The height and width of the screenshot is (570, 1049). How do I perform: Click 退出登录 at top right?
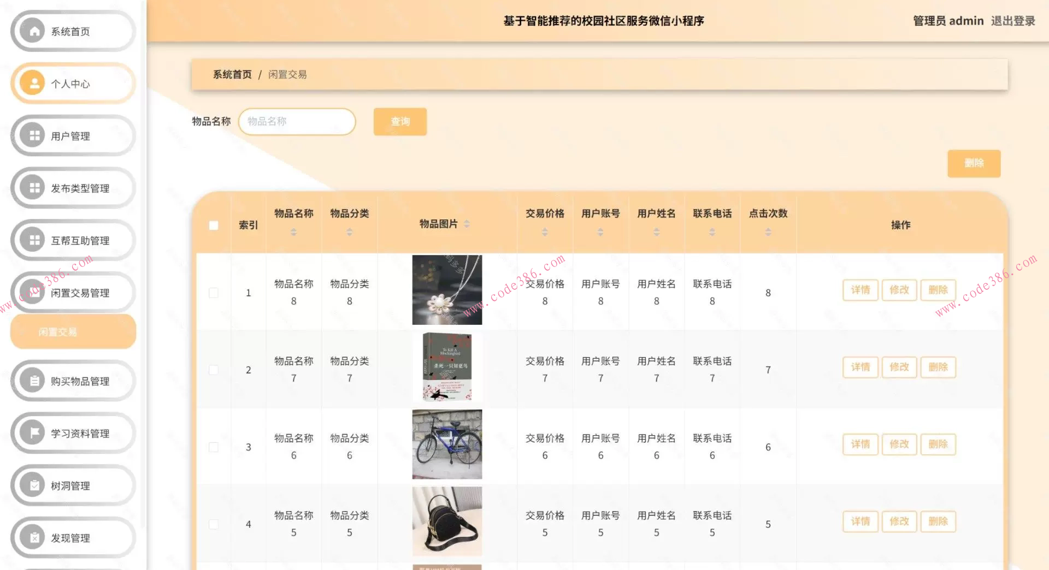[x=1013, y=21]
